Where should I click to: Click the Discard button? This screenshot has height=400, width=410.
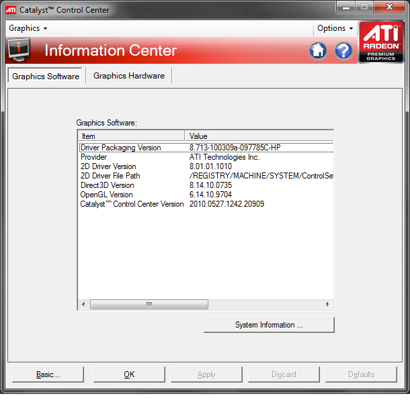284,374
